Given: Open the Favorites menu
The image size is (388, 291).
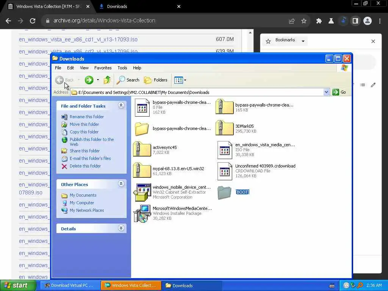Looking at the screenshot, I should click(x=103, y=68).
